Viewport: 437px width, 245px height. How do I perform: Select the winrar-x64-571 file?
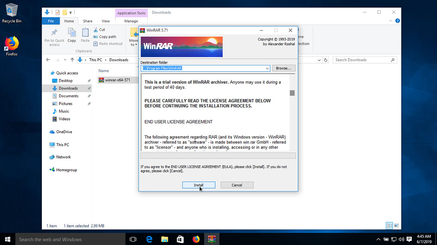click(117, 80)
